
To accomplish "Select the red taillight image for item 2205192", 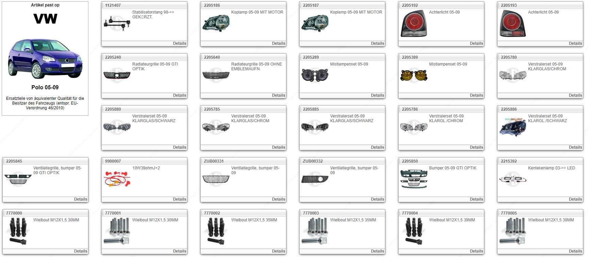I will point(414,23).
